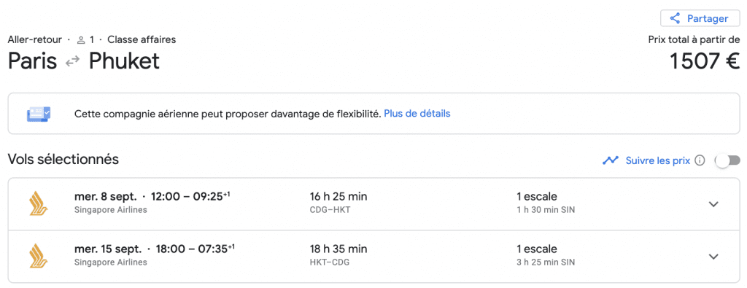Select the outbound flight row CDG–HKT

pyautogui.click(x=373, y=204)
